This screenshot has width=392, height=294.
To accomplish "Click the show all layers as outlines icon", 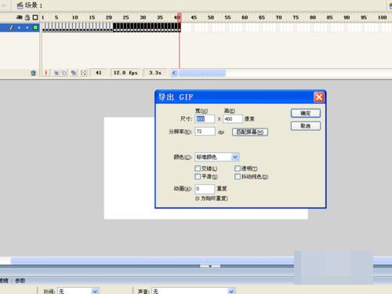I will [35, 17].
